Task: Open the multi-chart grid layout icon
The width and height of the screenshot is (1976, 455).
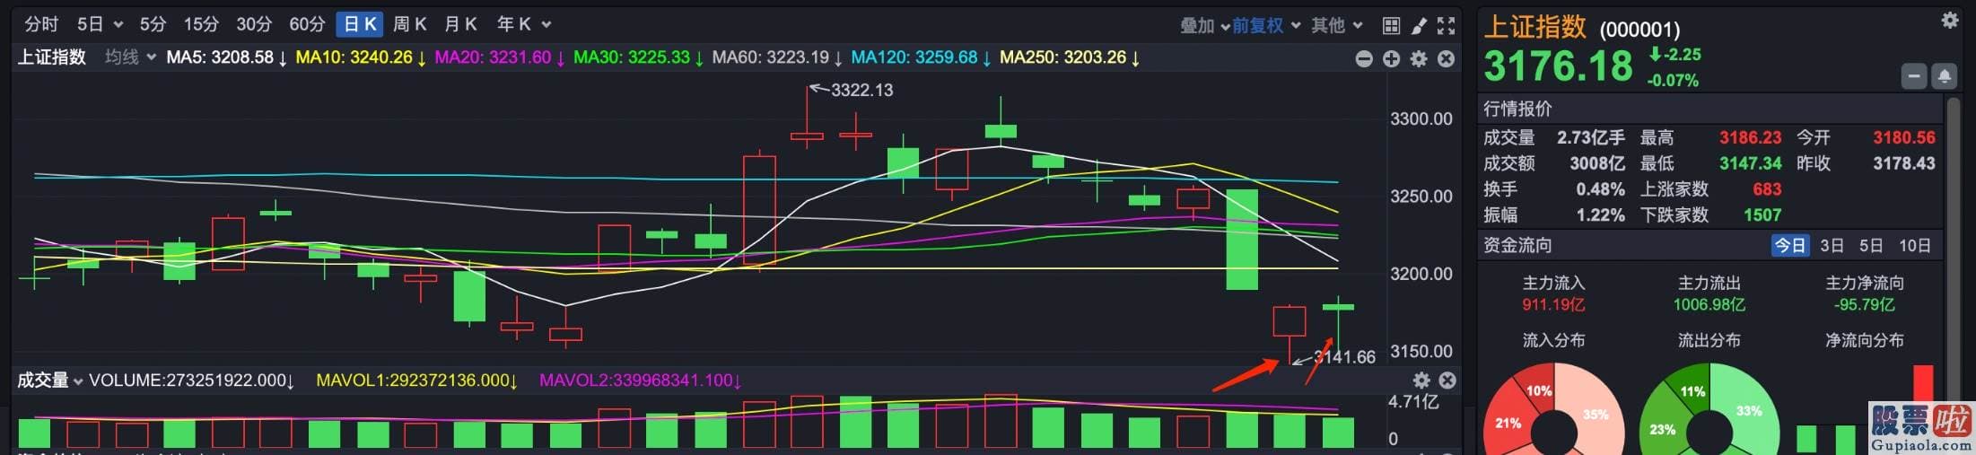Action: (x=1391, y=26)
